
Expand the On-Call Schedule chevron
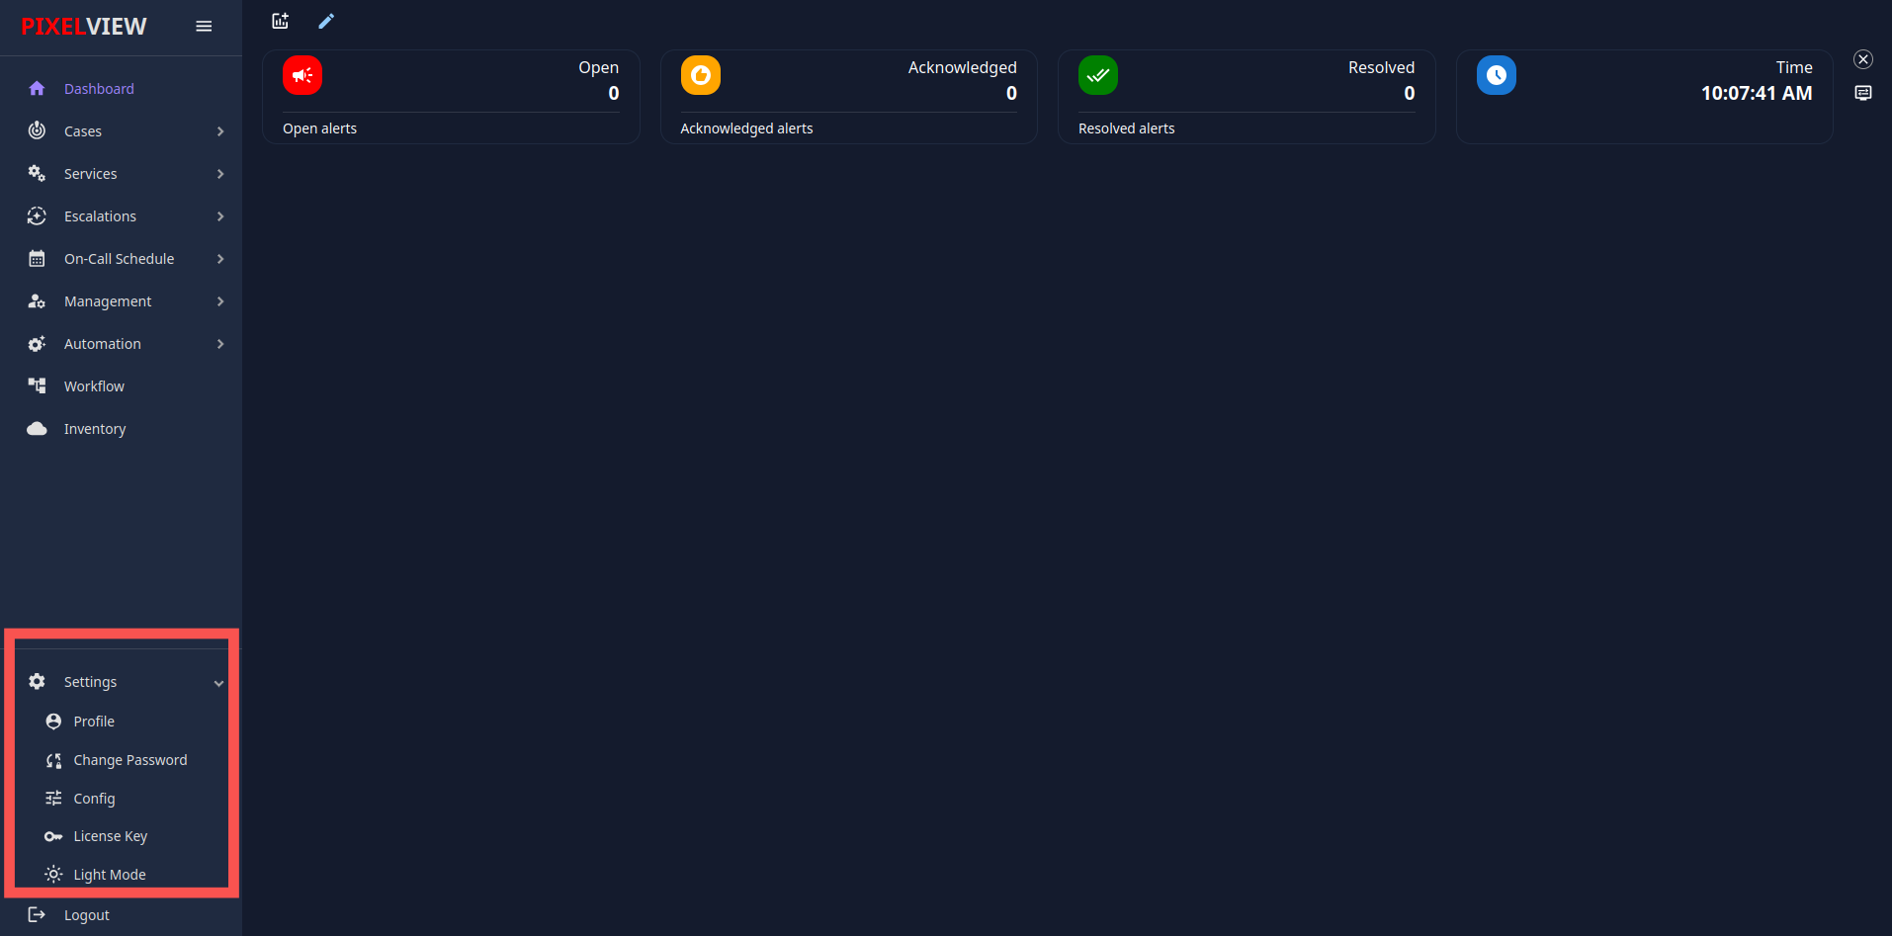[220, 259]
